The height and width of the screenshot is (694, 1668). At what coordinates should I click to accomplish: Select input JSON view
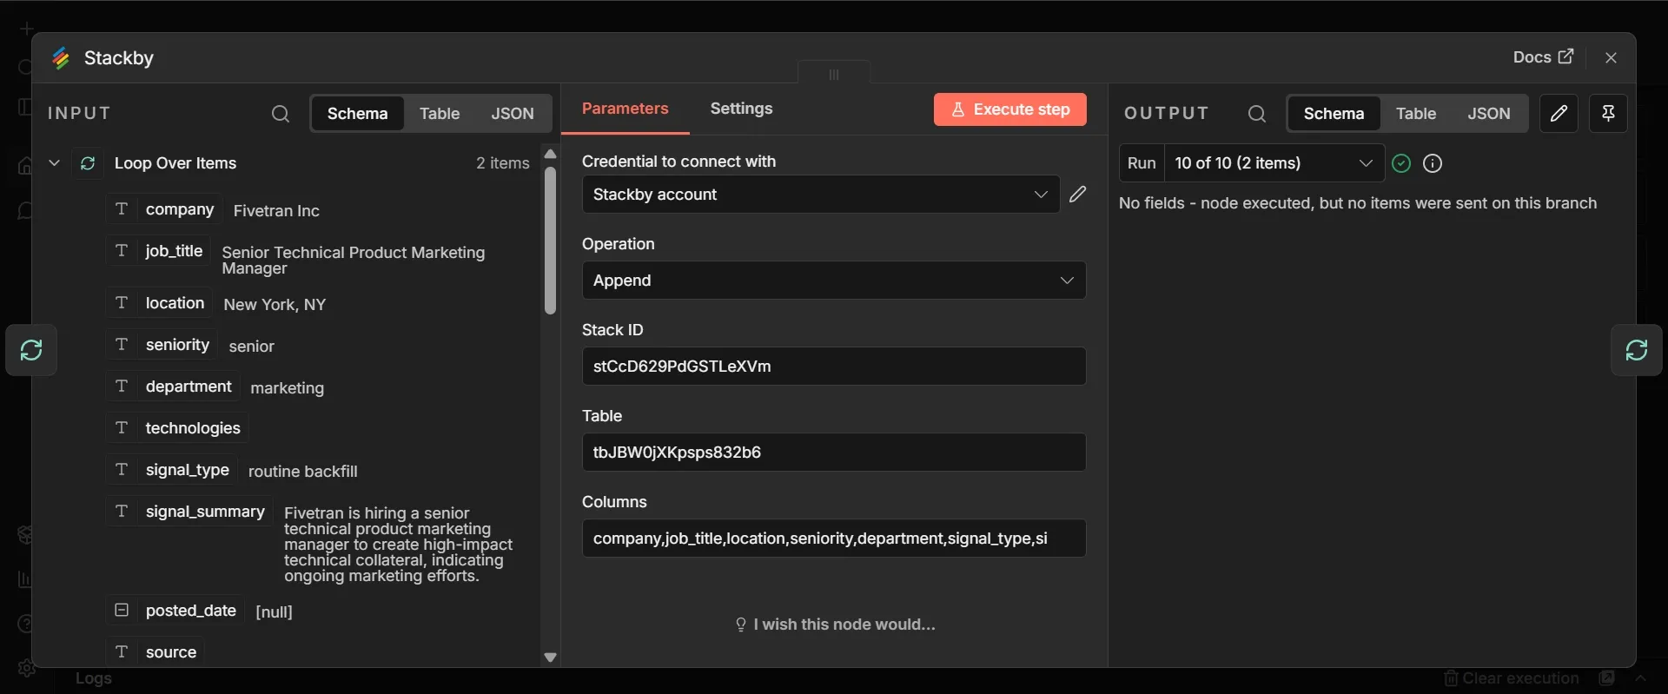(x=513, y=114)
